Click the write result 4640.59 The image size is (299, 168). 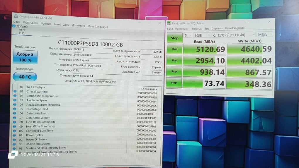pyautogui.click(x=250, y=49)
